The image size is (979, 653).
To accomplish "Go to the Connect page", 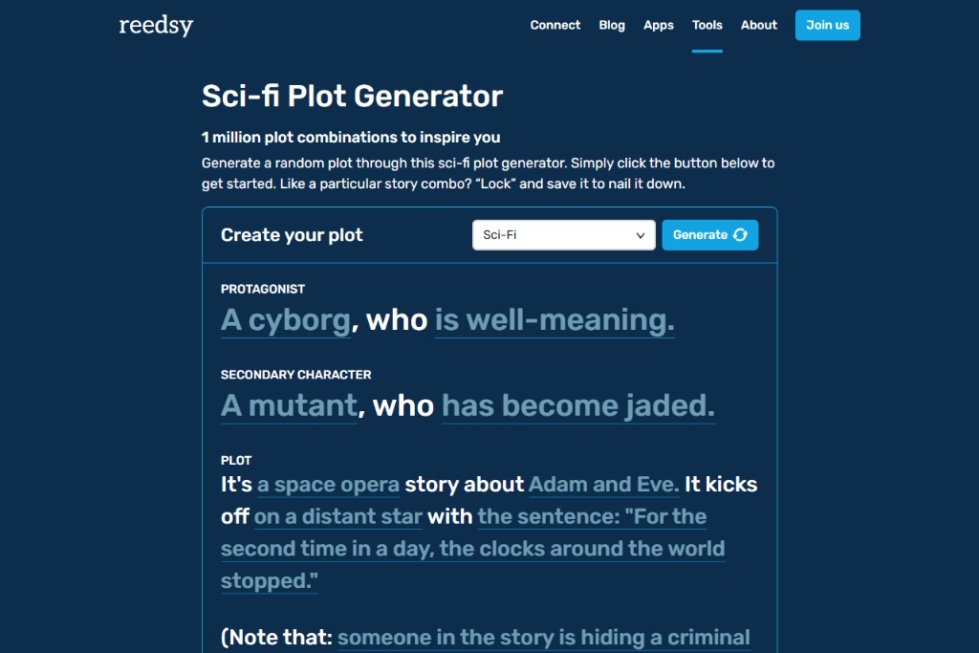I will [555, 25].
